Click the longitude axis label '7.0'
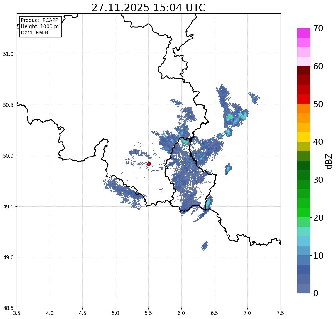Image resolution: width=336 pixels, height=319 pixels. pos(248,313)
